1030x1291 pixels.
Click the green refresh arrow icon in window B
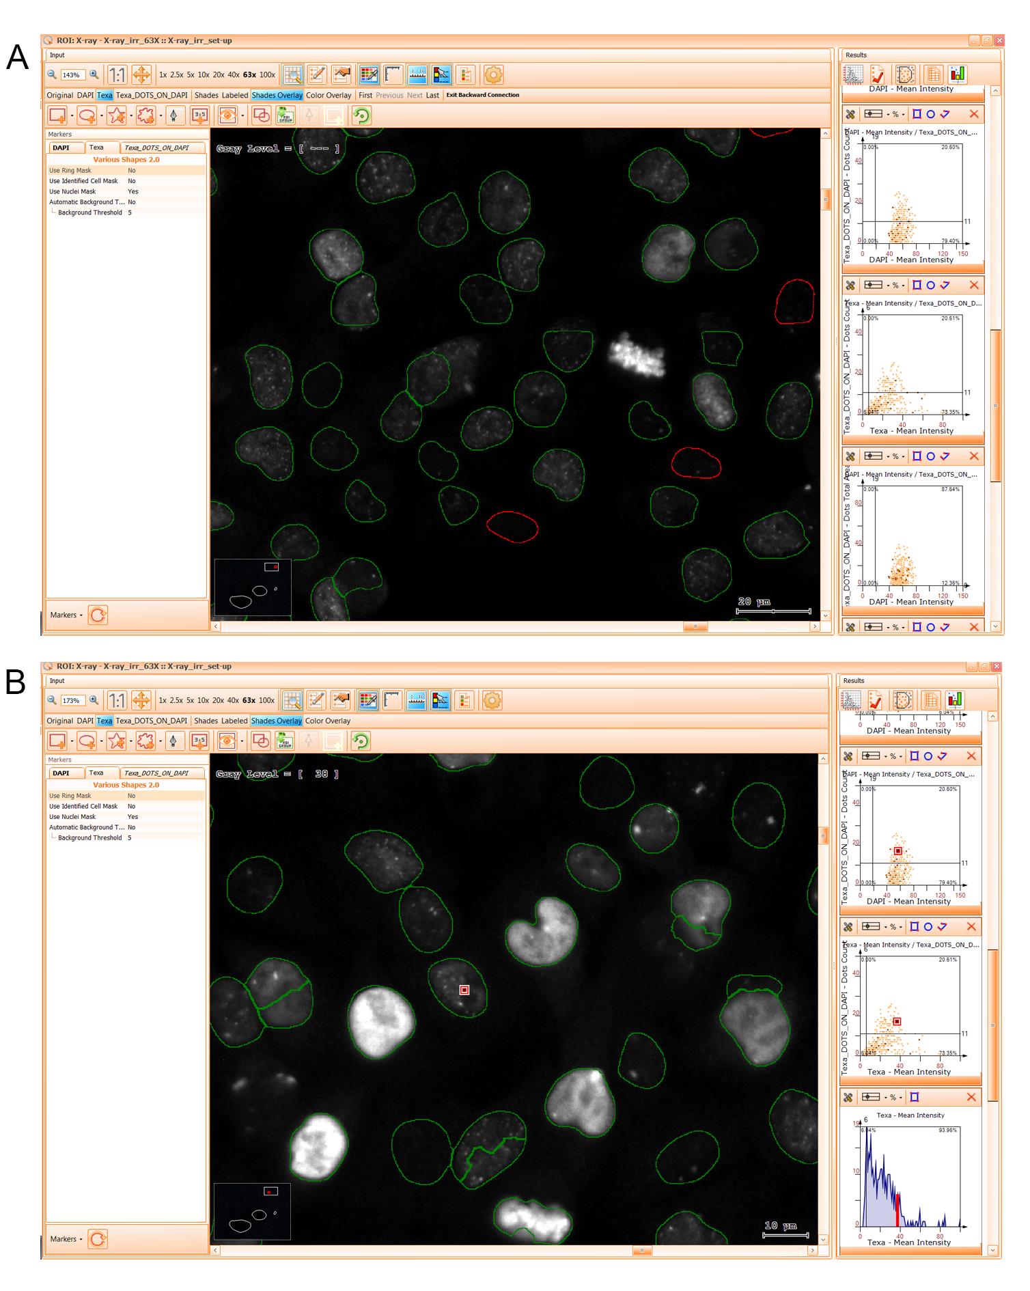[361, 740]
